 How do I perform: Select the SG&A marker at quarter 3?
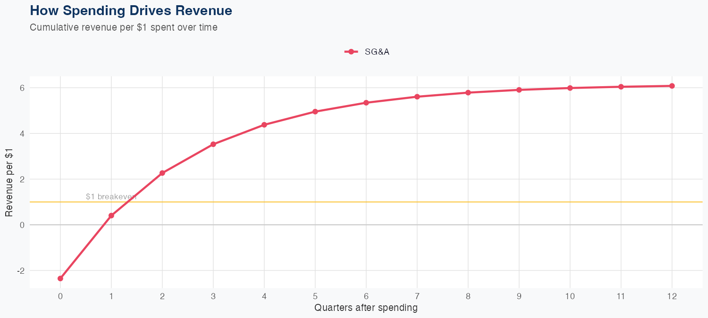click(x=213, y=144)
